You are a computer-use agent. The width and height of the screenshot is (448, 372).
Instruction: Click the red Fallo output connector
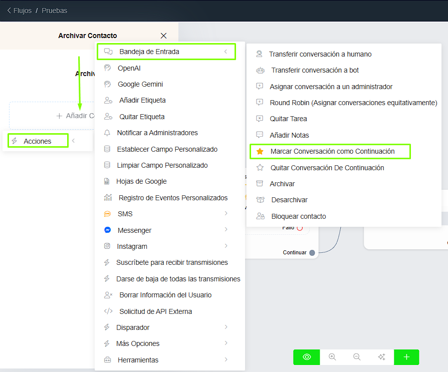coord(300,228)
